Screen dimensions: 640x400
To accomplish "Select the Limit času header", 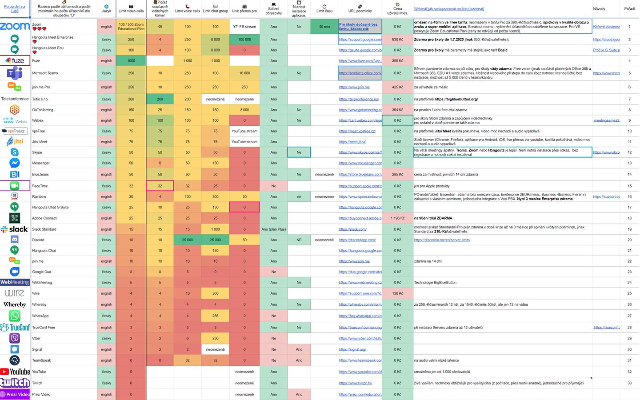I will click(x=324, y=8).
